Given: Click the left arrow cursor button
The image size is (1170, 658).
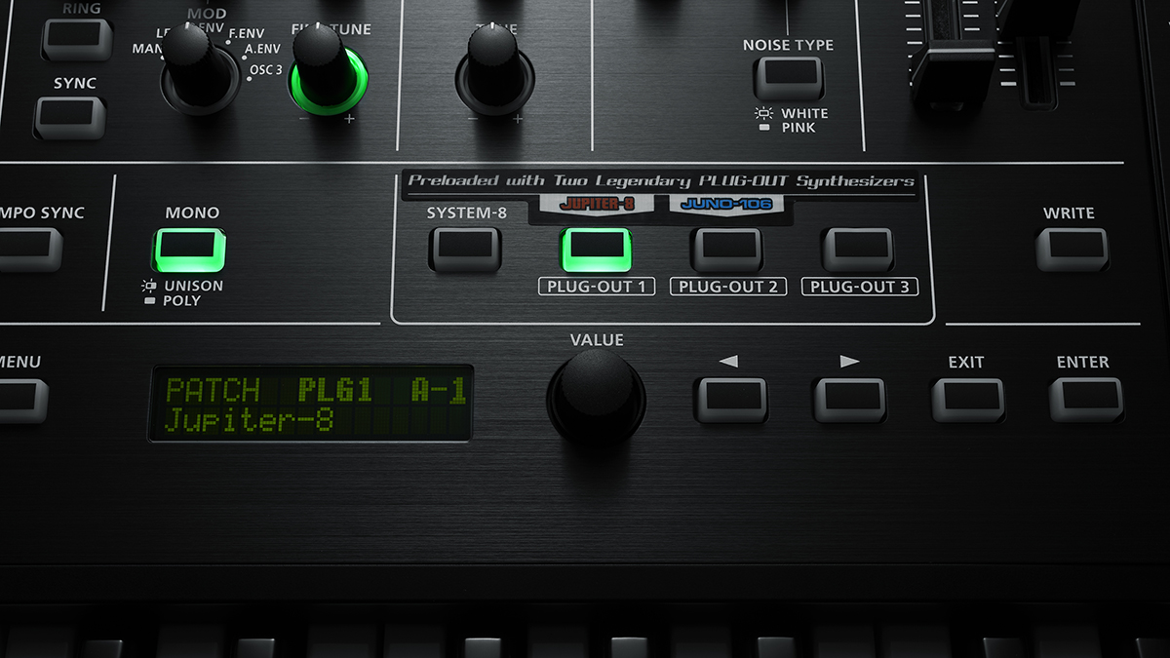Looking at the screenshot, I should pyautogui.click(x=731, y=399).
